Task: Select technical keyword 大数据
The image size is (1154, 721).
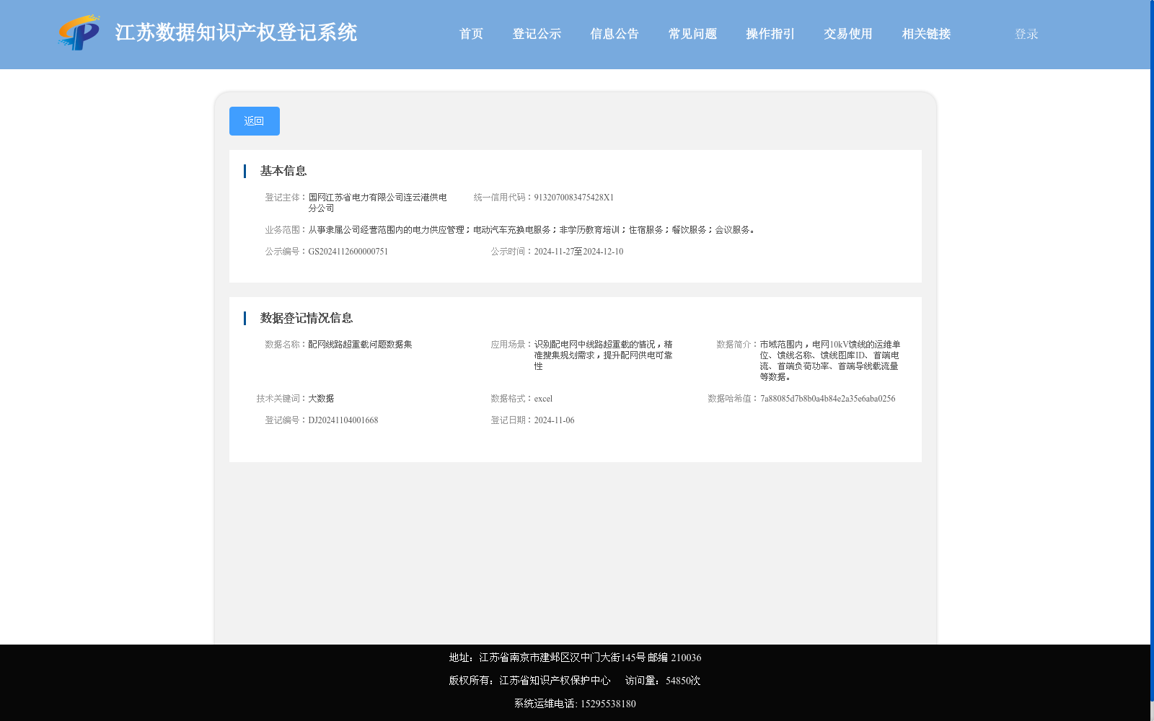Action: tap(321, 399)
